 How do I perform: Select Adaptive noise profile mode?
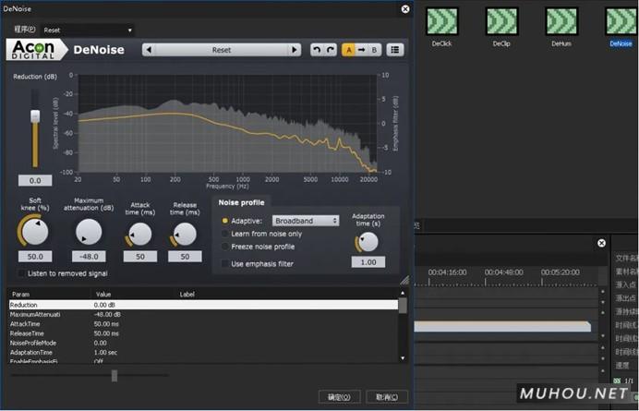tap(225, 221)
